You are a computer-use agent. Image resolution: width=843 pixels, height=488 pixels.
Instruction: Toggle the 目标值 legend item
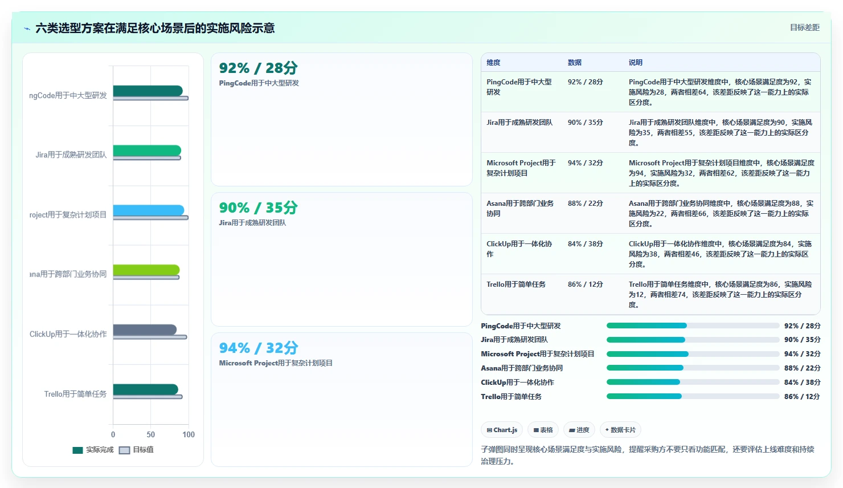tap(136, 450)
